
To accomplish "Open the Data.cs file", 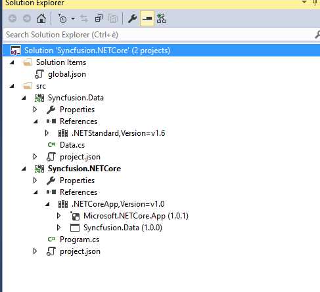I will (x=72, y=145).
